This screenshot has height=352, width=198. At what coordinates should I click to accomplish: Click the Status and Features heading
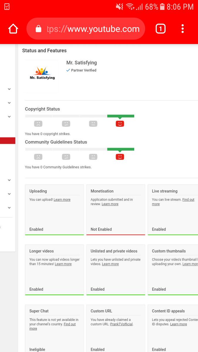44,50
